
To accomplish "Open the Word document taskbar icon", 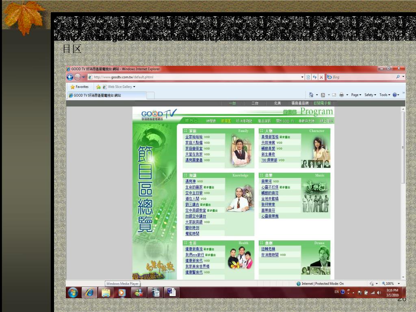I will 171,292.
